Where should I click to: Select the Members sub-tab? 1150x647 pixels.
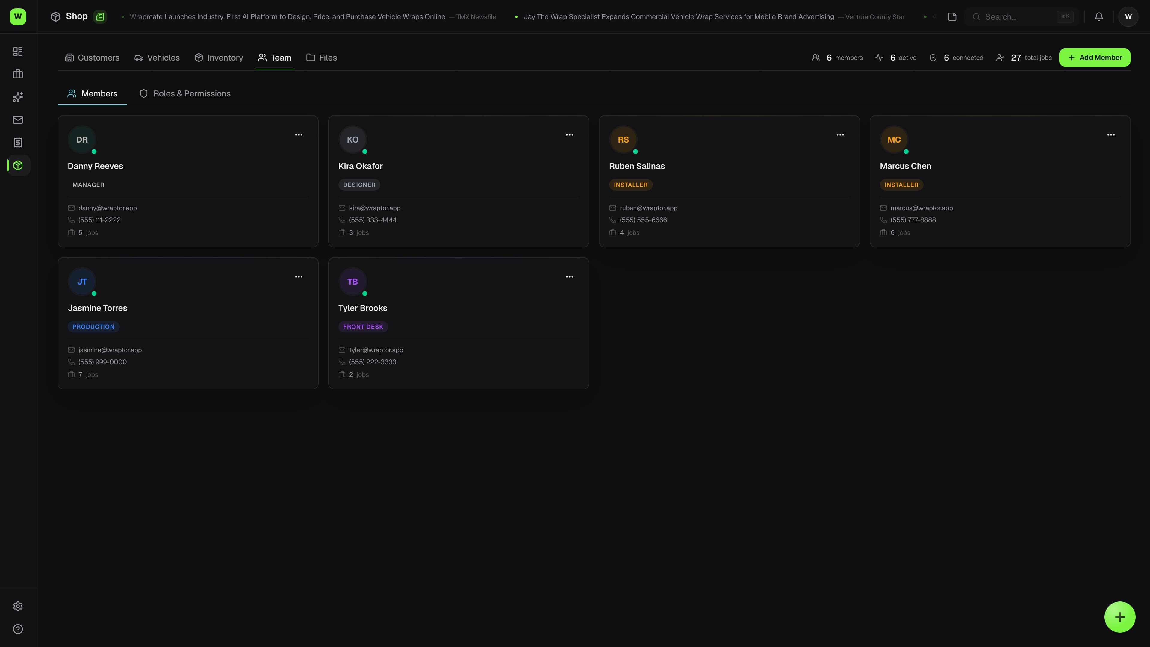93,94
